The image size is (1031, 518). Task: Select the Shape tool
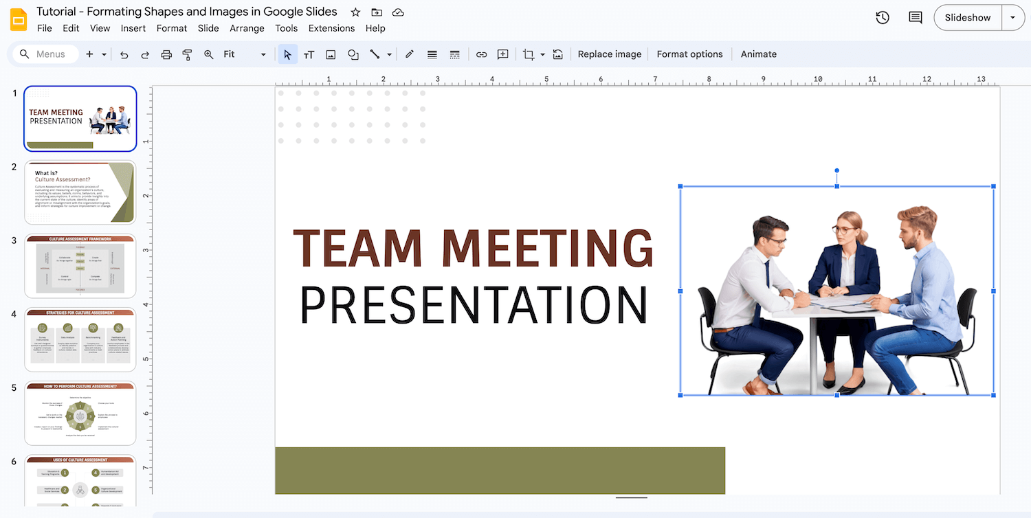tap(353, 54)
